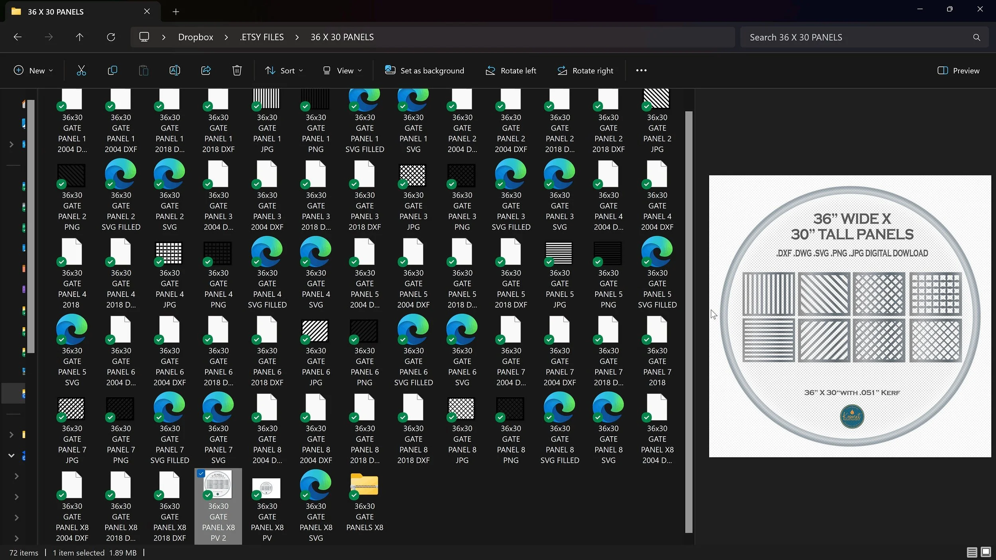Close the 36 X 30 PANELS tab
996x560 pixels.
[x=147, y=12]
